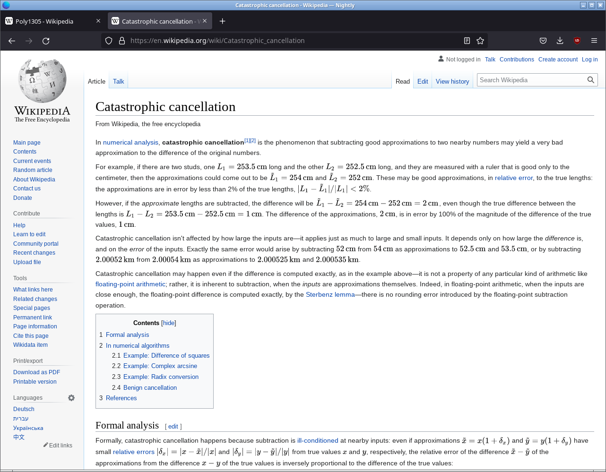
Task: Follow the Sterbenz lemma link
Action: [x=330, y=294]
